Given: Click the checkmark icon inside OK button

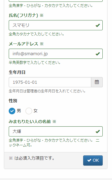Looking at the screenshot, I should pyautogui.click(x=89, y=160).
